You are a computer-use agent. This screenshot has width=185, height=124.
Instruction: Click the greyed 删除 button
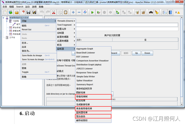126,53
